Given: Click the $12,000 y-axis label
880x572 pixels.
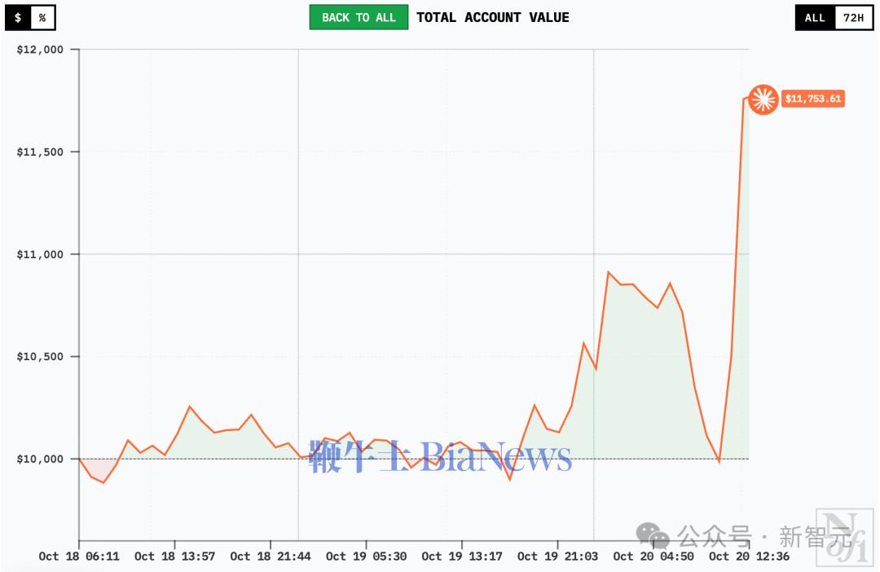Looking at the screenshot, I should [x=40, y=50].
